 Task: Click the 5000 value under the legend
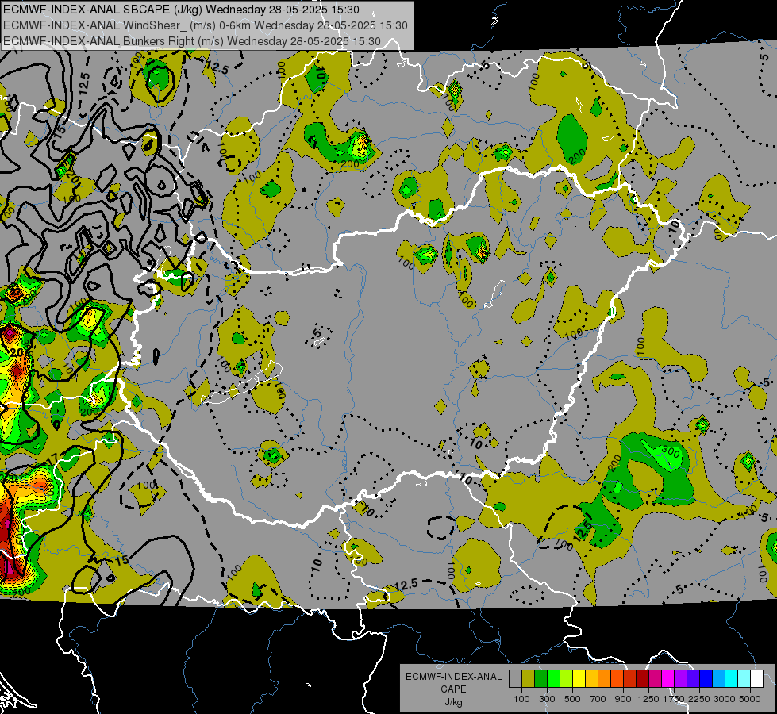pos(750,699)
